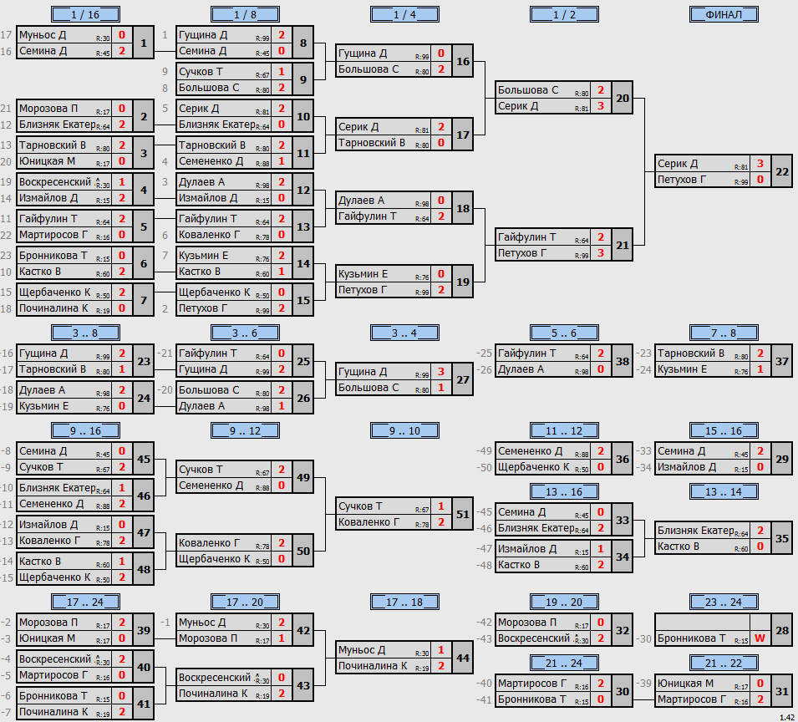Click 'Сучков Т' in match 9

point(201,72)
